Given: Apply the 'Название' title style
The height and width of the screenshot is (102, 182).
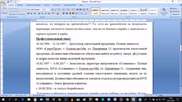Looking at the screenshot, I should [x=143, y=11].
